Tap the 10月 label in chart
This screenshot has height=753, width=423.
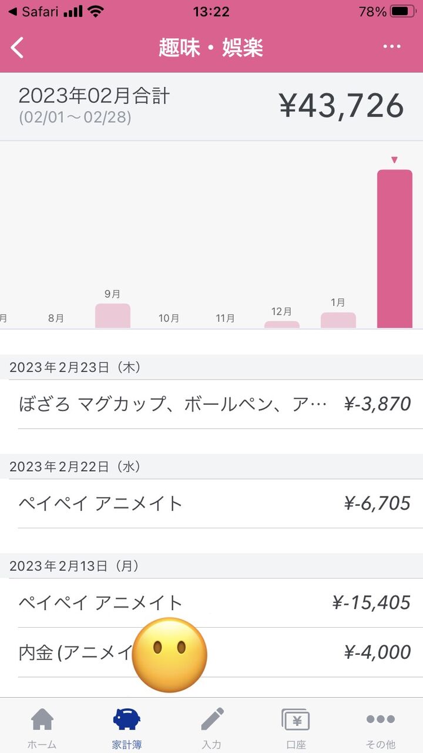click(169, 318)
